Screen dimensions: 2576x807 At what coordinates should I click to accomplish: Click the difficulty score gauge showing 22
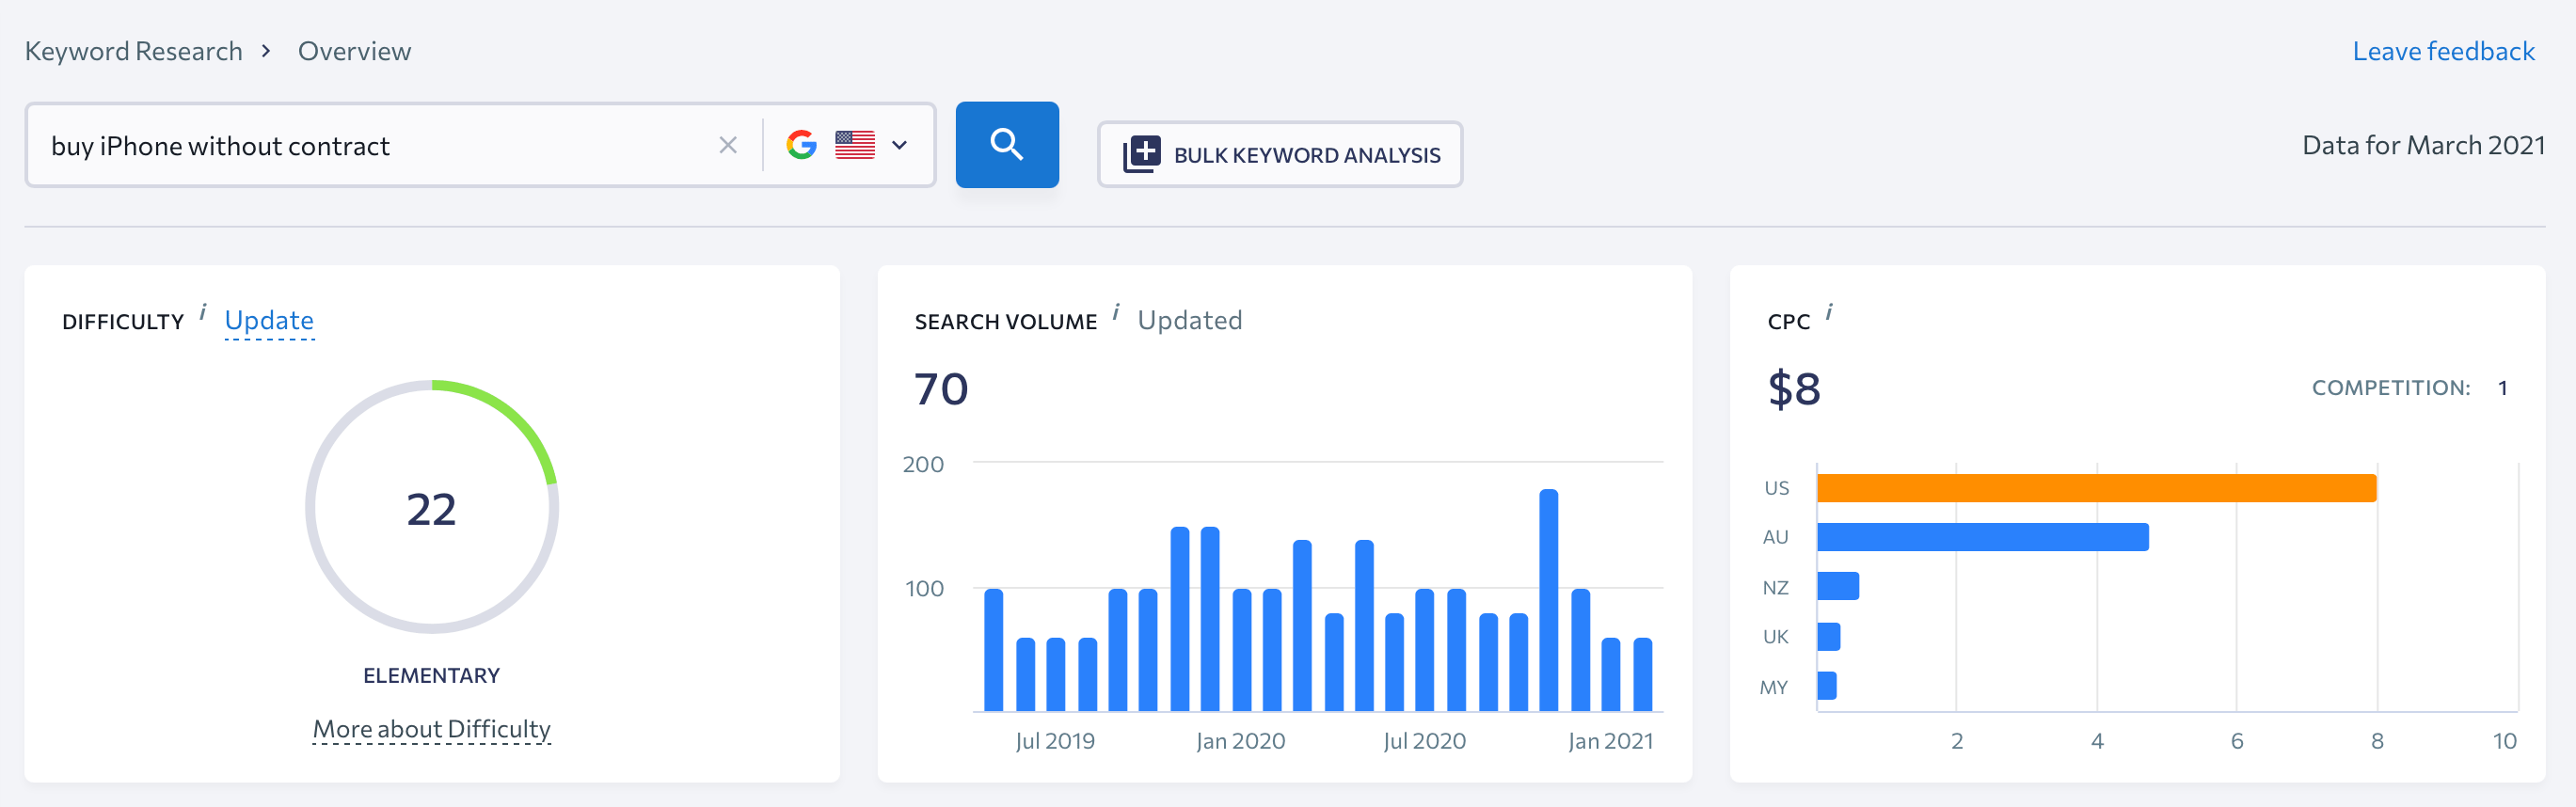(432, 507)
